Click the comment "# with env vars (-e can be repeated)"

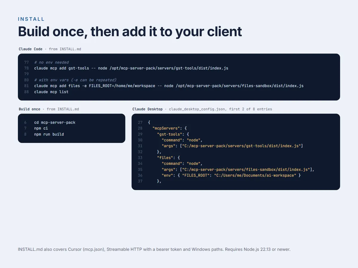tap(75, 80)
